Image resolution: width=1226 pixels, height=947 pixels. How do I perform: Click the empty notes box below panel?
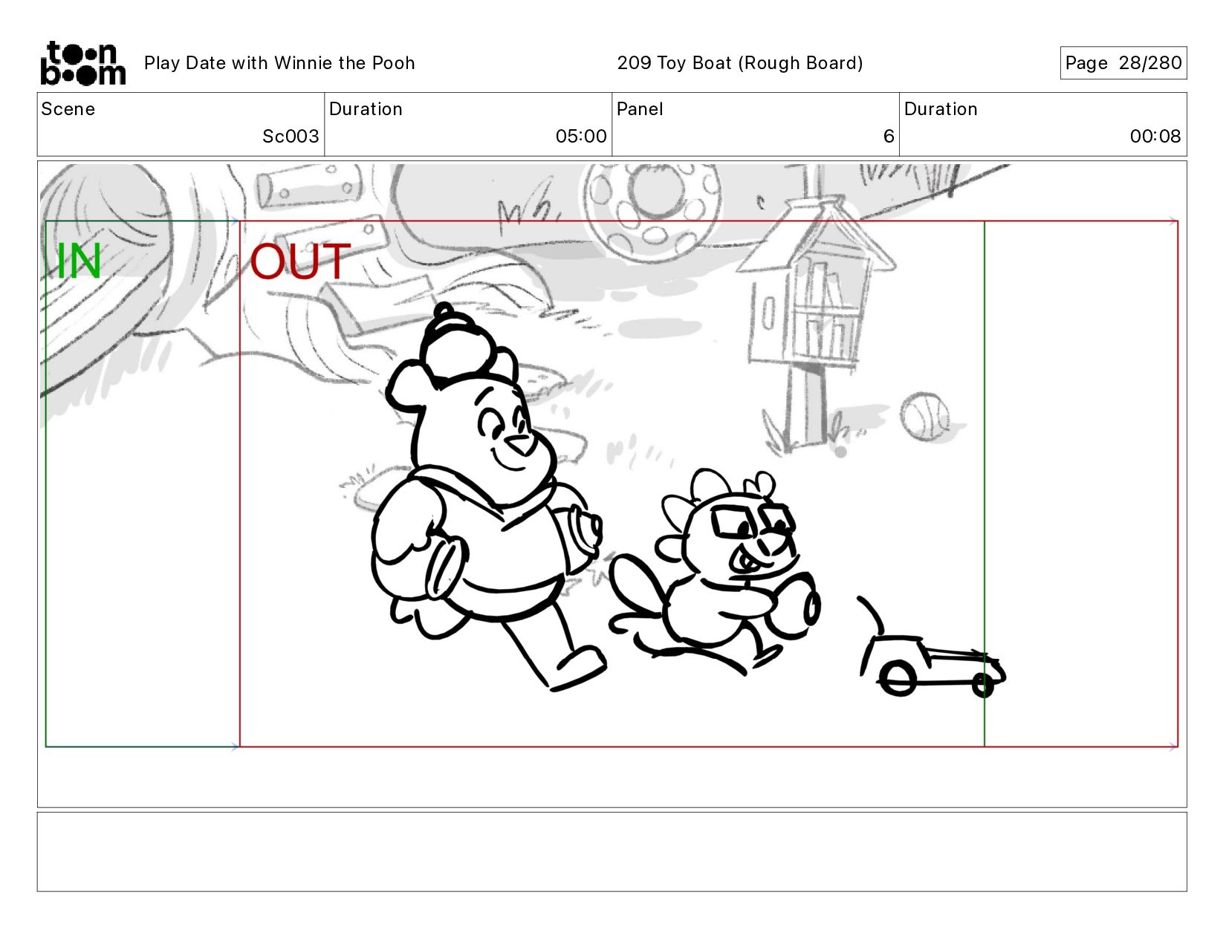pyautogui.click(x=612, y=852)
